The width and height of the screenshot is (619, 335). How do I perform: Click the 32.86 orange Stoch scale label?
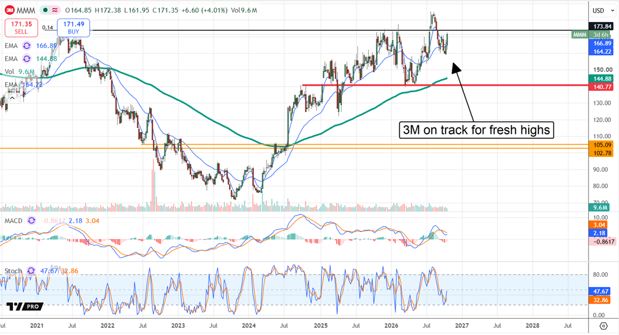(x=598, y=299)
